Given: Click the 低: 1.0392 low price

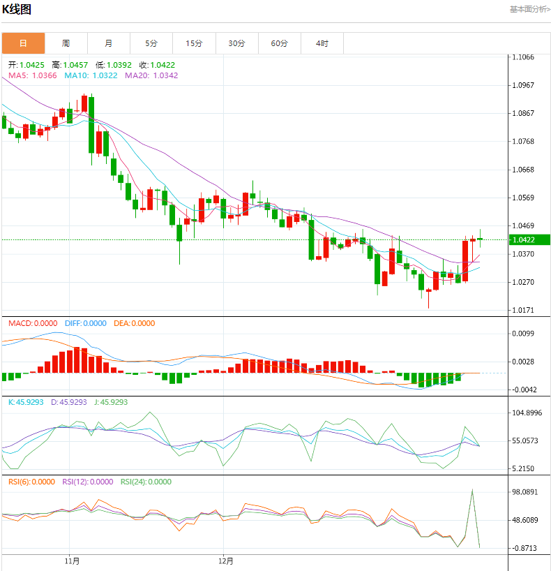Looking at the screenshot, I should (114, 65).
